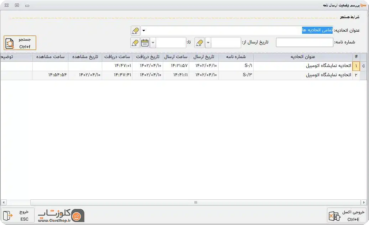The image size is (369, 225).
Task: Click the # column header
Action: (356, 57)
